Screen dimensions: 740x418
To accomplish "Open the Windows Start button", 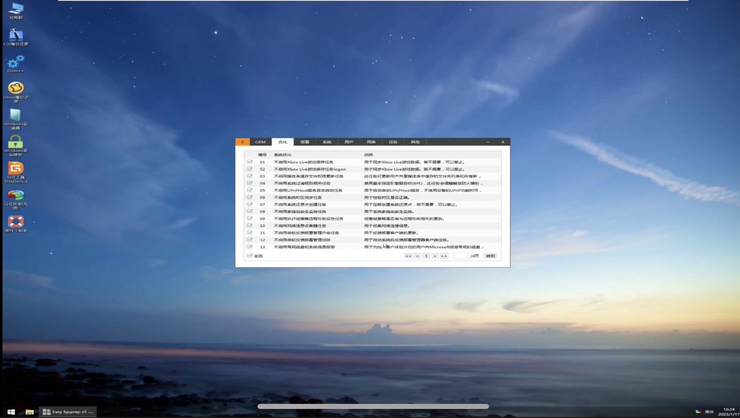I will 11,412.
